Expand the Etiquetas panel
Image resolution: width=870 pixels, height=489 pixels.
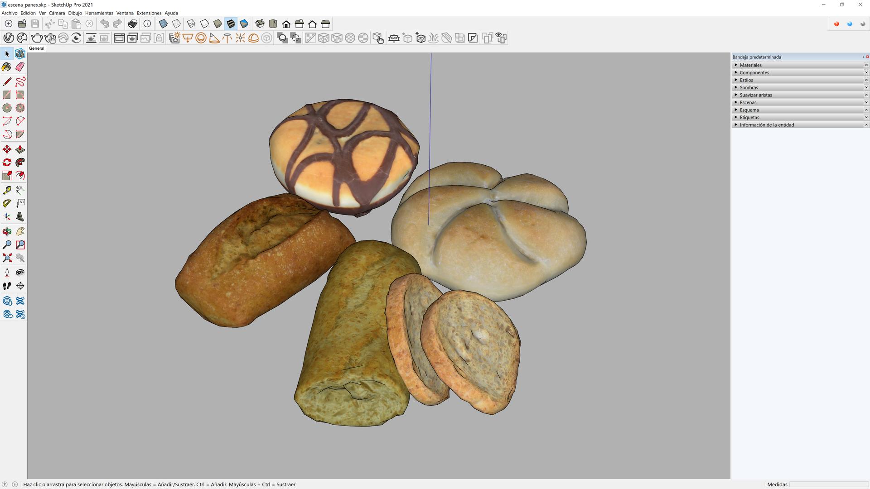click(x=749, y=118)
